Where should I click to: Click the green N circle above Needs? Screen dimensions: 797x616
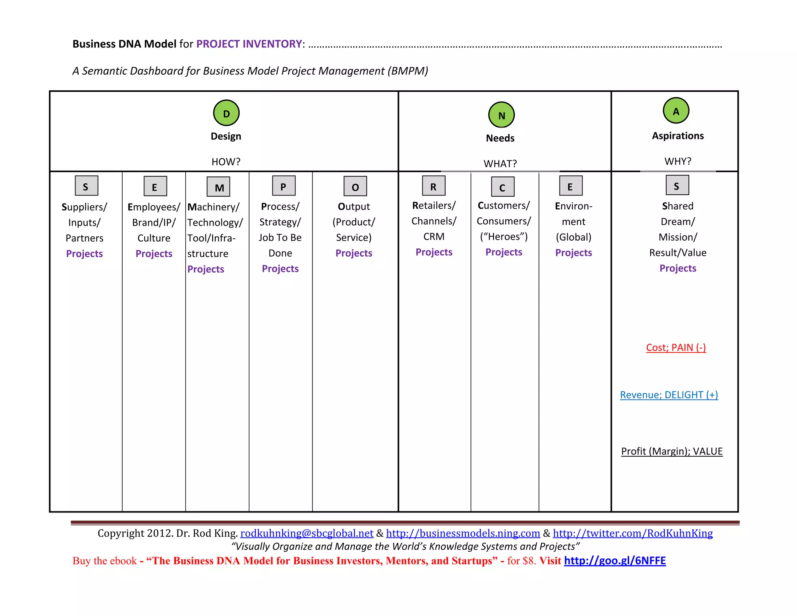[501, 115]
